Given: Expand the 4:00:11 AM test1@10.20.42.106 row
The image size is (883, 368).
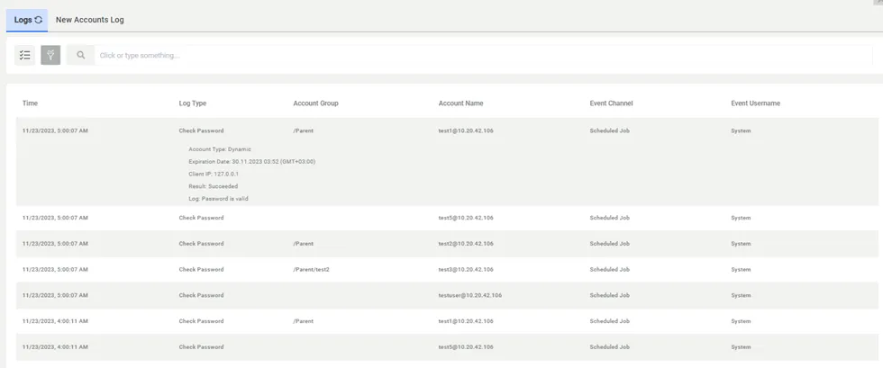Looking at the screenshot, I should pyautogui.click(x=447, y=321).
